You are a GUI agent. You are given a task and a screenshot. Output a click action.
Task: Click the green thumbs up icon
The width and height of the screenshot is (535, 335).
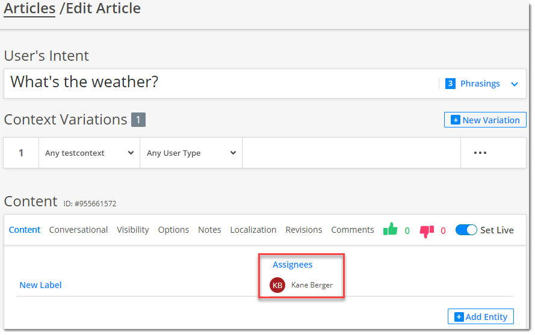[x=391, y=229]
